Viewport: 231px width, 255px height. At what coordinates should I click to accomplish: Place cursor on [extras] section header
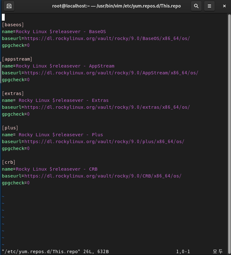point(13,93)
